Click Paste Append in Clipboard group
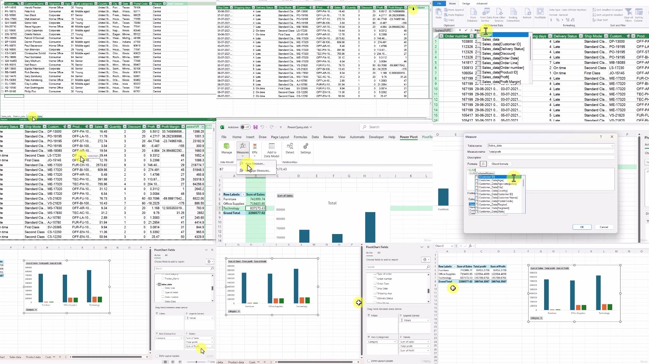Screen dimensions: 649x364 coord(454,10)
